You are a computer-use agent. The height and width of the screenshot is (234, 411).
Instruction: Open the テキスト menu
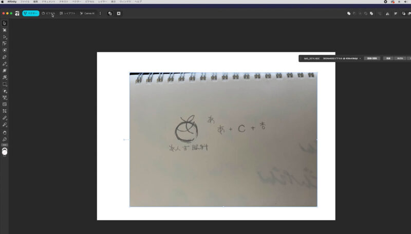[64, 2]
